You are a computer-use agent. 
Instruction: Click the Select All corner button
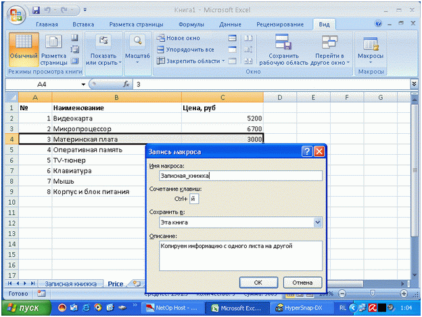coord(12,97)
